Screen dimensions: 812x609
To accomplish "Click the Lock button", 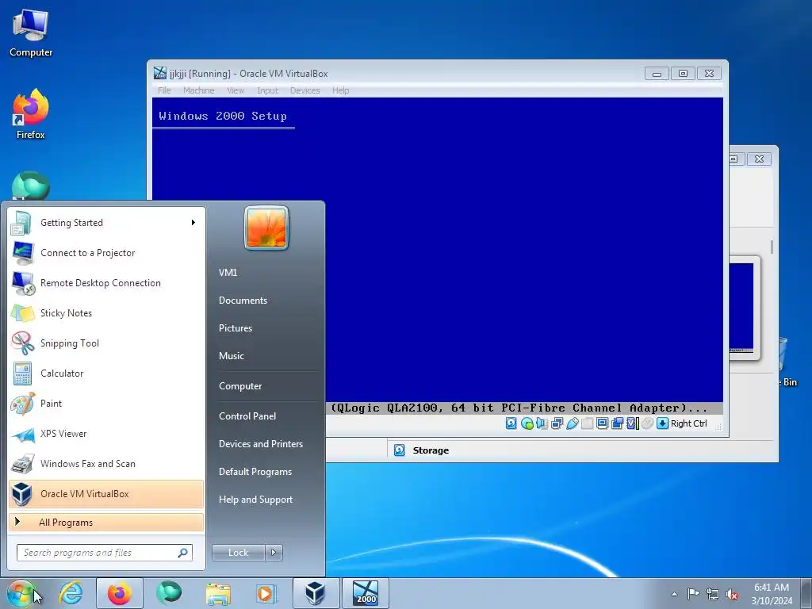I will [238, 553].
